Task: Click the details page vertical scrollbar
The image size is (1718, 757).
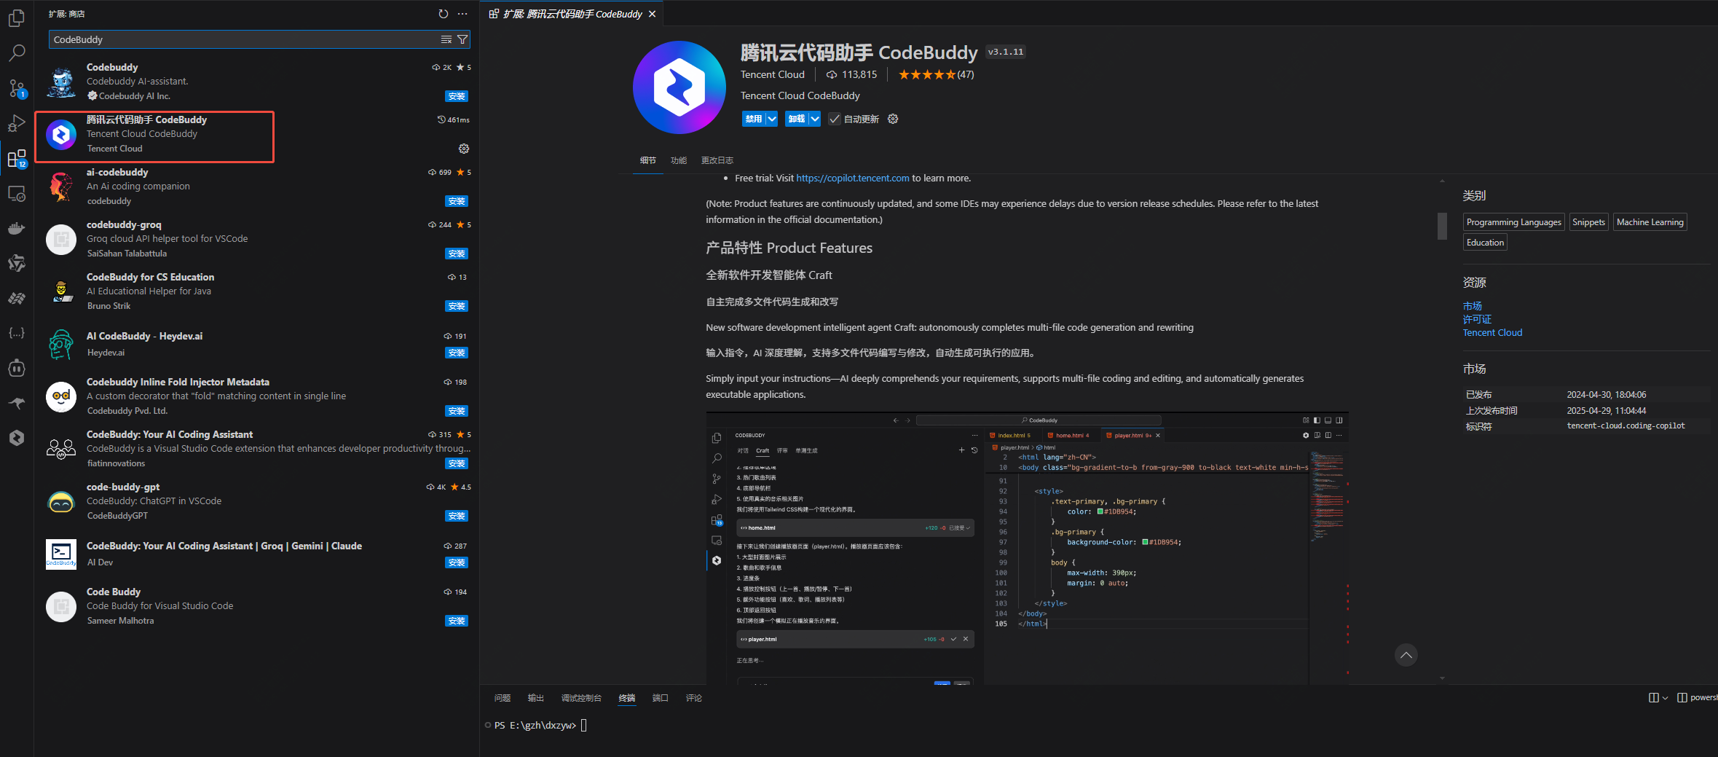Action: coord(1442,226)
